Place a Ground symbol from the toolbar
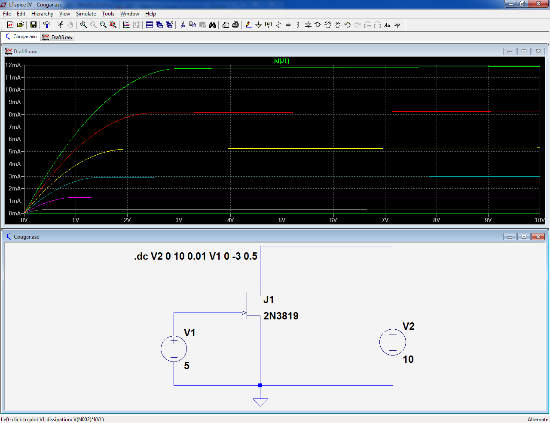The width and height of the screenshot is (550, 423). coord(258,25)
